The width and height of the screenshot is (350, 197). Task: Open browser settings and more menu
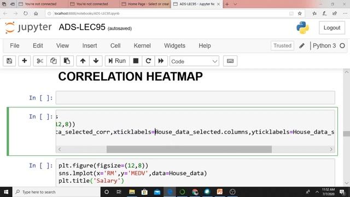pyautogui.click(x=345, y=13)
